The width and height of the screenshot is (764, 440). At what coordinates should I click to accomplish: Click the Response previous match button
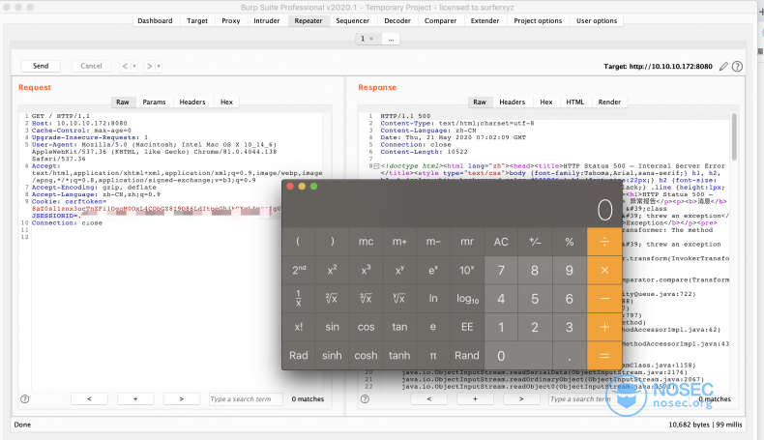[428, 399]
